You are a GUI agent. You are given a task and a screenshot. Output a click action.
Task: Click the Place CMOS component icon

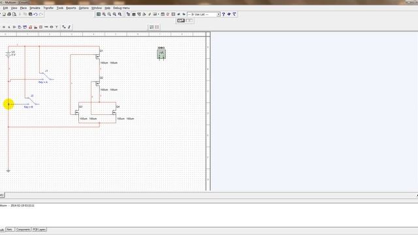click(x=25, y=27)
